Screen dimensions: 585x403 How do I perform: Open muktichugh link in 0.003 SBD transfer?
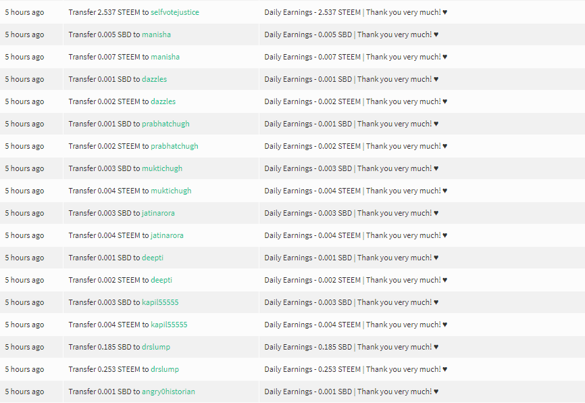[x=162, y=168]
